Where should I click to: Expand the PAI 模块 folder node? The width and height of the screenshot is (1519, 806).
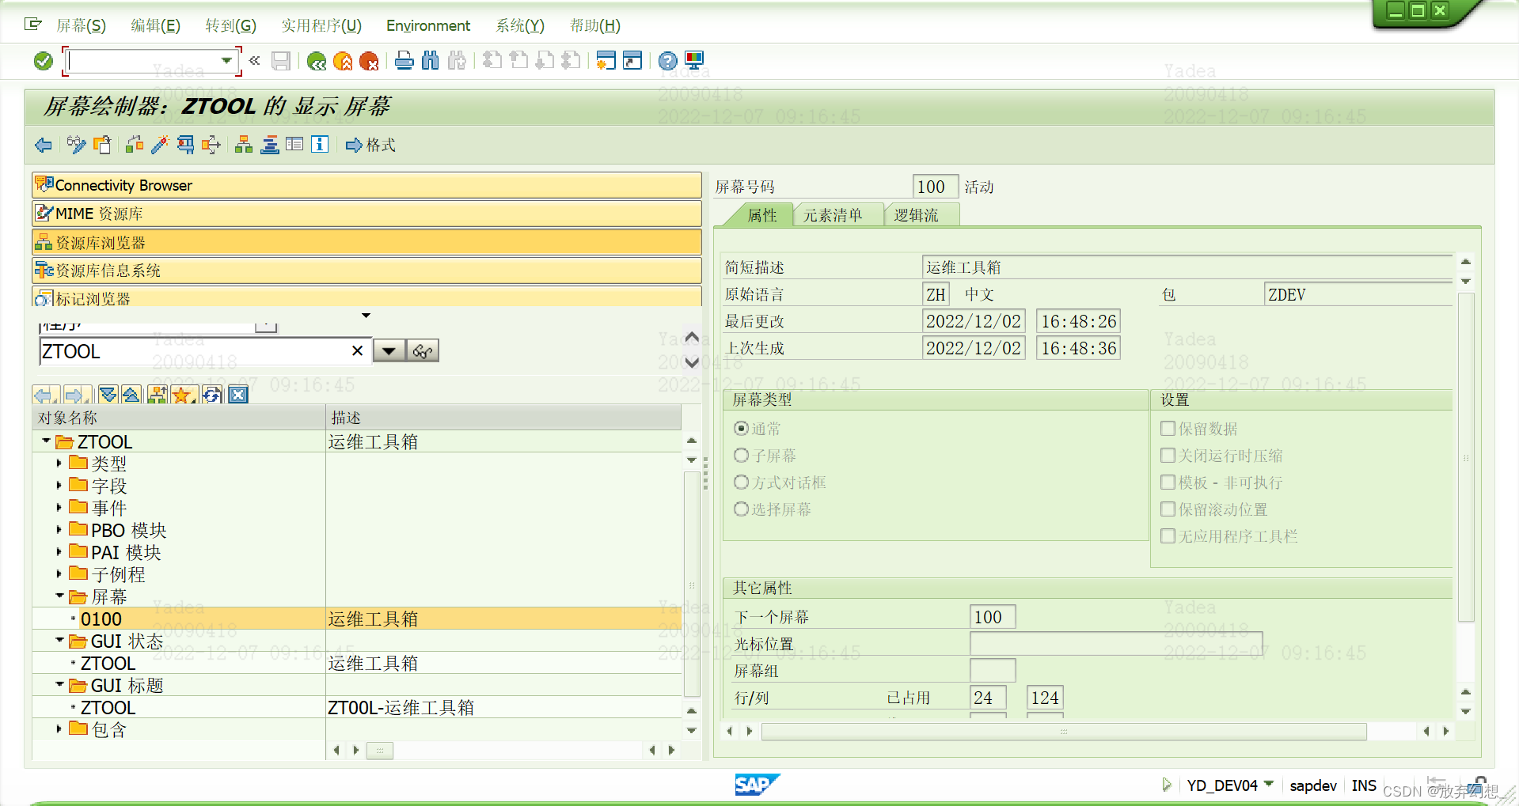click(59, 552)
